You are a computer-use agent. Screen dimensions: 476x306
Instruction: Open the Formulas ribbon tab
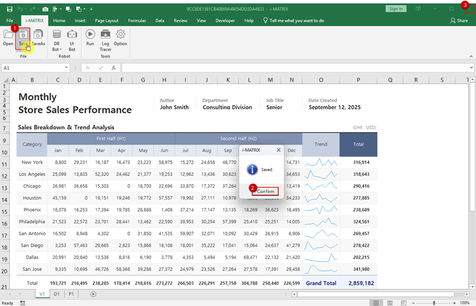click(137, 20)
